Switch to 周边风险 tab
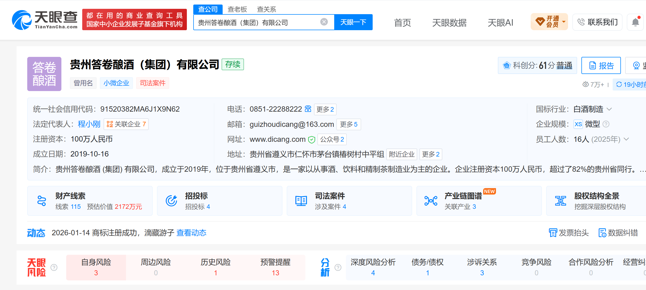The width and height of the screenshot is (646, 290). point(156,267)
